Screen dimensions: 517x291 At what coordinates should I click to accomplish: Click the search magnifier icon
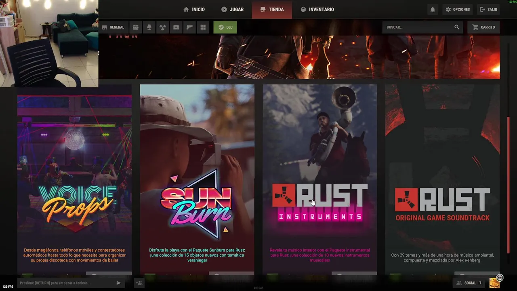click(457, 27)
